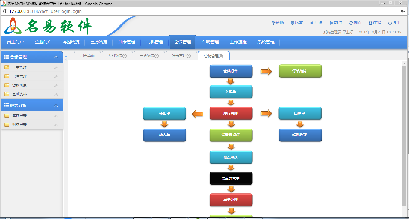409x219 pixels.
Task: Click the list icon next to 报表分析
Action: [x=7, y=105]
